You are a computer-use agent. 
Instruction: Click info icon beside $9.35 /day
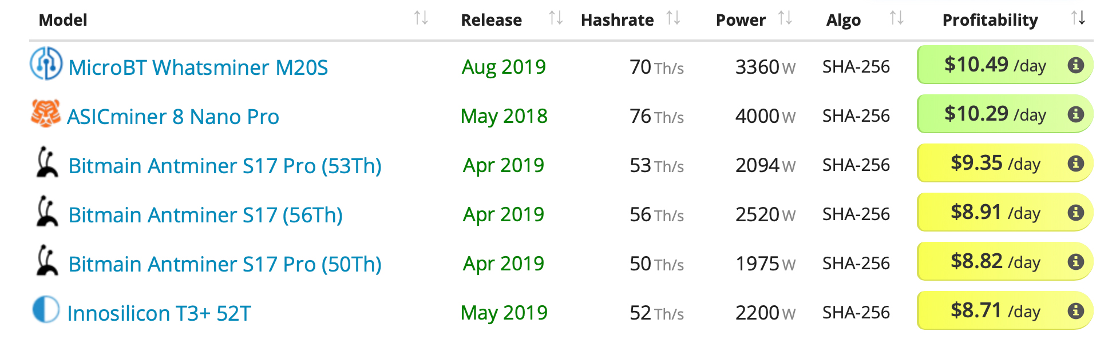[1075, 163]
